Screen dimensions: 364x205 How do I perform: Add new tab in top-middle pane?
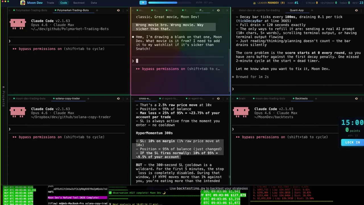pyautogui.click(x=213, y=10)
